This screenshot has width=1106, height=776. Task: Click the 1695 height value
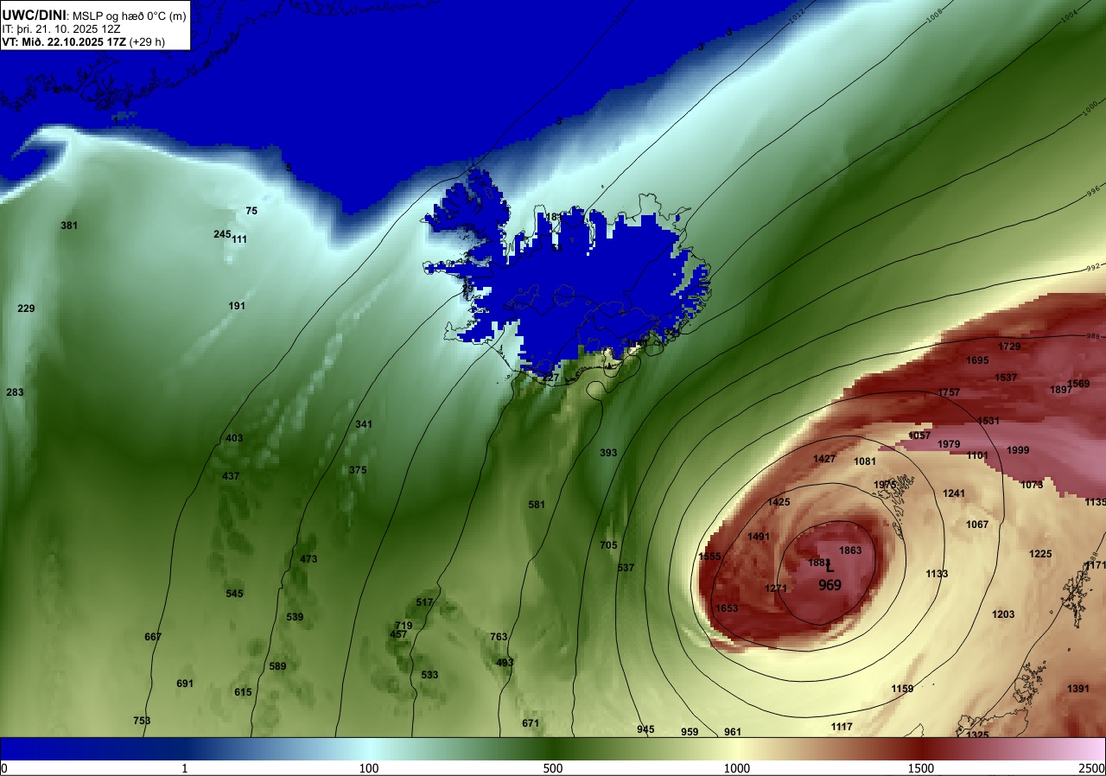point(977,360)
